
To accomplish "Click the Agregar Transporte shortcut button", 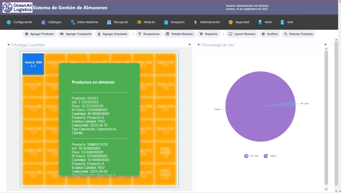I will click(76, 34).
